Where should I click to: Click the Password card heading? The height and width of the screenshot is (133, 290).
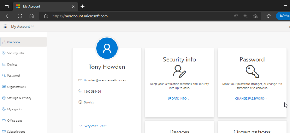pos(252,59)
